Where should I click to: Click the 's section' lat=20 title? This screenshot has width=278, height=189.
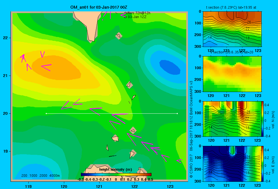point(232,52)
